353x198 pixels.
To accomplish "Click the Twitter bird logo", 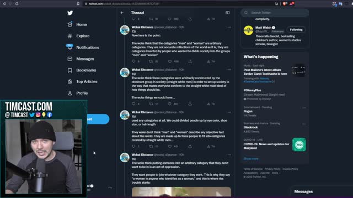I will point(70,13).
